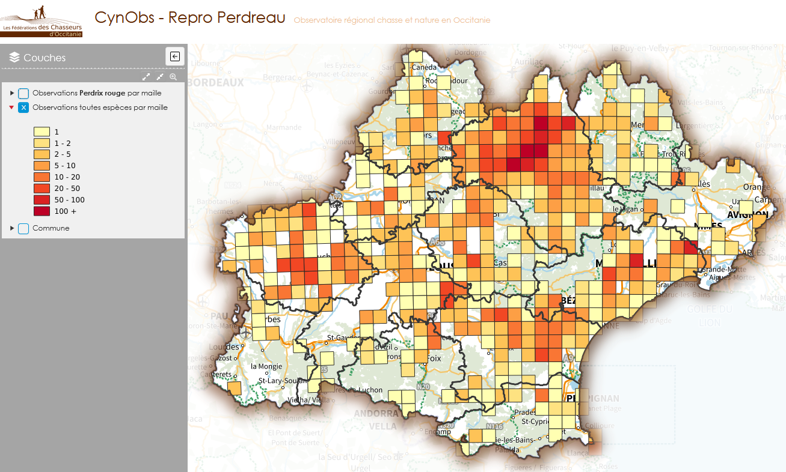Screen dimensions: 786x472
Task: Click the A9 motorway shield on the map
Action: pyautogui.click(x=568, y=358)
